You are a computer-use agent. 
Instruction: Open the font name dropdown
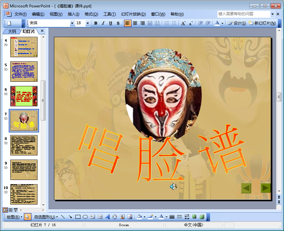[x=72, y=23]
